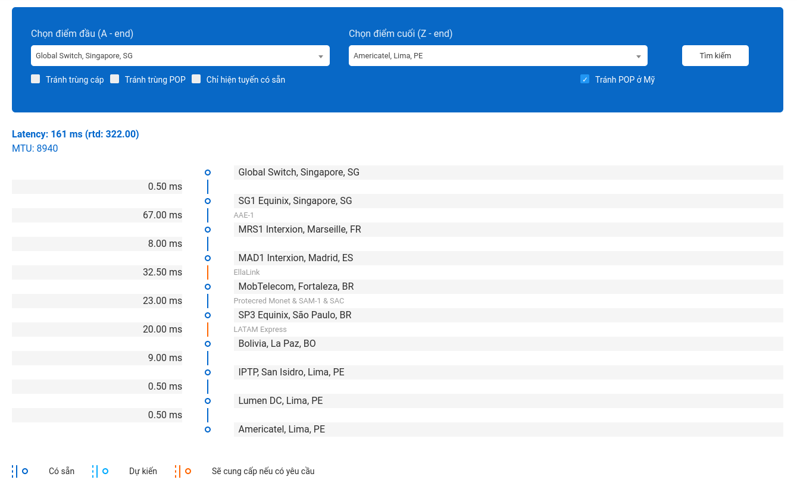The height and width of the screenshot is (489, 797).
Task: Click the SP3 Equinix, São Paulo row
Action: (x=508, y=315)
